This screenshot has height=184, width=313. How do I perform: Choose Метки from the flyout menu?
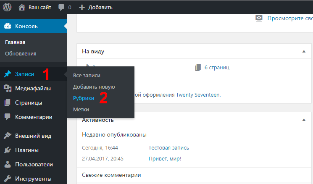coord(81,110)
